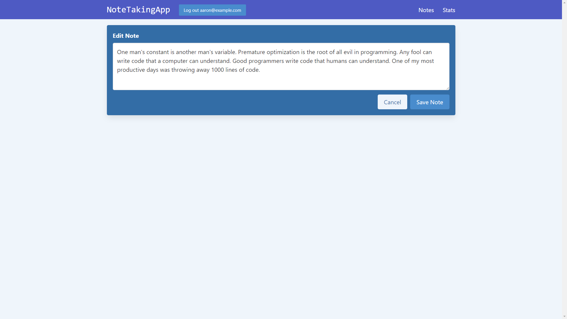Click the textarea resize handle corner
Image resolution: width=567 pixels, height=319 pixels.
[x=448, y=88]
